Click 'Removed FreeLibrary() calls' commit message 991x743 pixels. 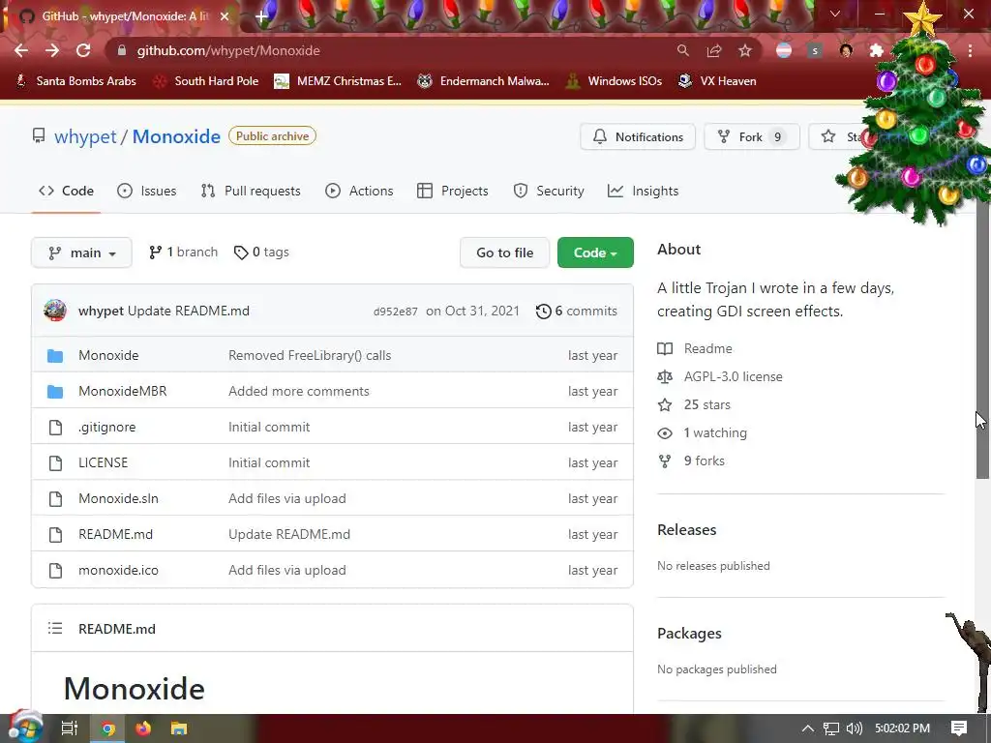pos(310,355)
